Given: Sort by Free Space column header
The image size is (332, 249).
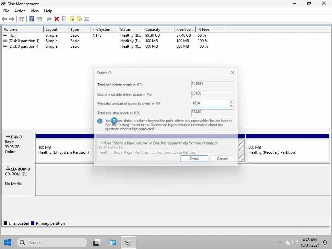Looking at the screenshot, I should pyautogui.click(x=185, y=30).
